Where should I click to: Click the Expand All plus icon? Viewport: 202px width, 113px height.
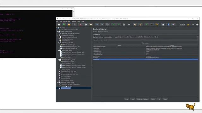pos(97,24)
